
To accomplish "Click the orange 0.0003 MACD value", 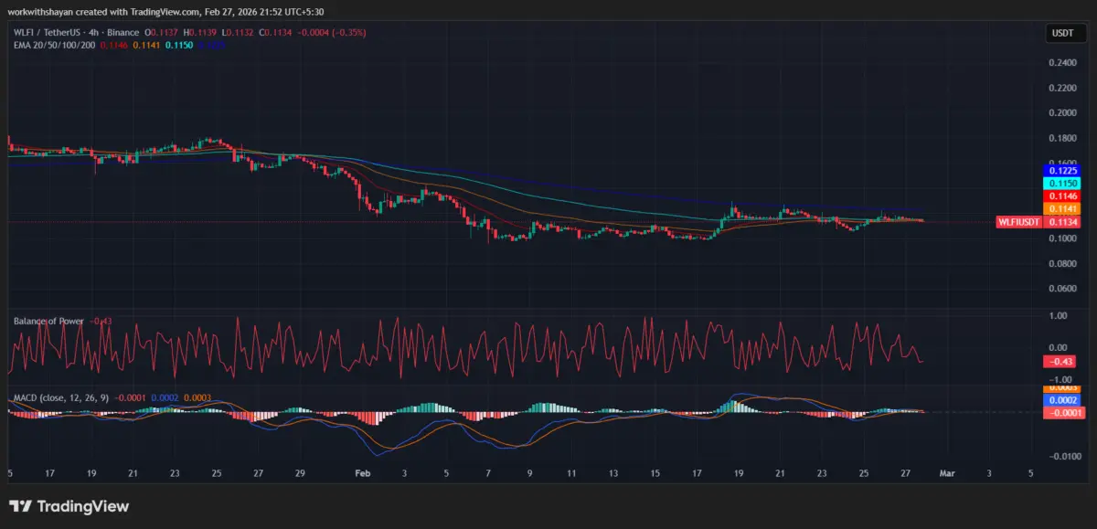I will pos(197,399).
